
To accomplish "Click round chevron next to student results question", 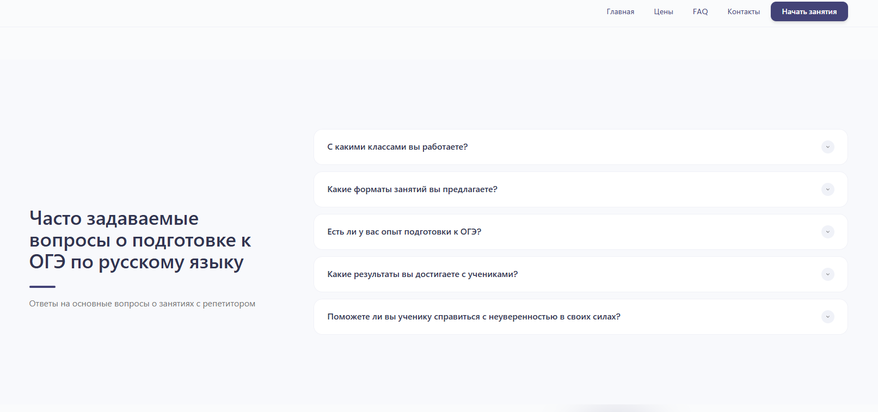I will 827,274.
